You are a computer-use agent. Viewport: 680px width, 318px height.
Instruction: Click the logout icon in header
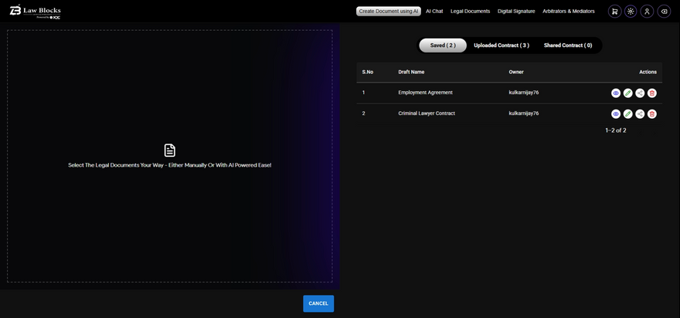pyautogui.click(x=664, y=12)
